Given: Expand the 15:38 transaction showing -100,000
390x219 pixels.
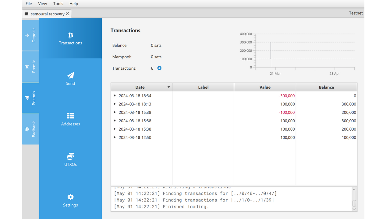Looking at the screenshot, I should [115, 112].
